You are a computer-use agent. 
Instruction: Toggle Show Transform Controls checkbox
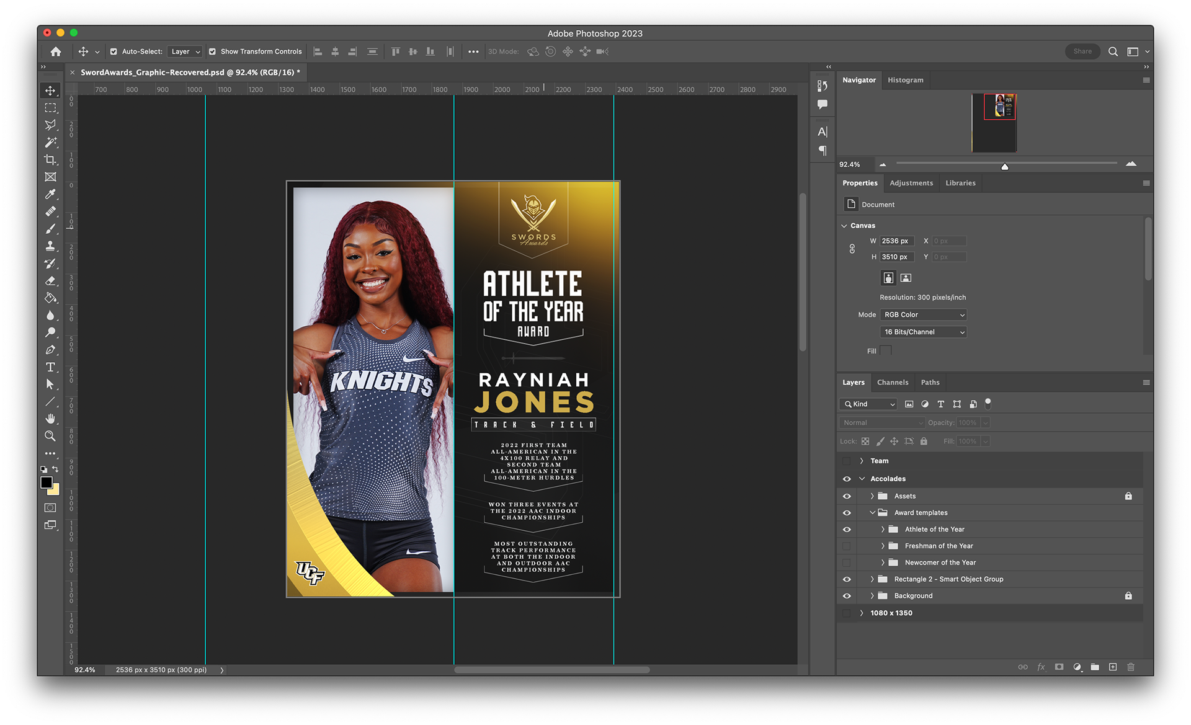[212, 51]
